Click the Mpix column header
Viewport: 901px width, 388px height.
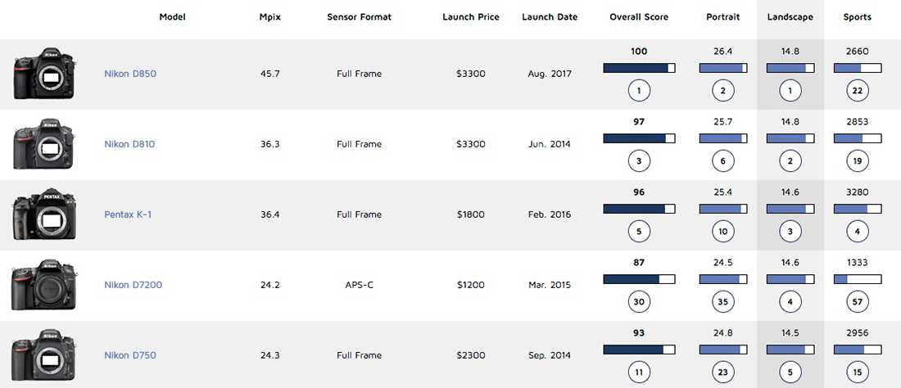point(270,17)
